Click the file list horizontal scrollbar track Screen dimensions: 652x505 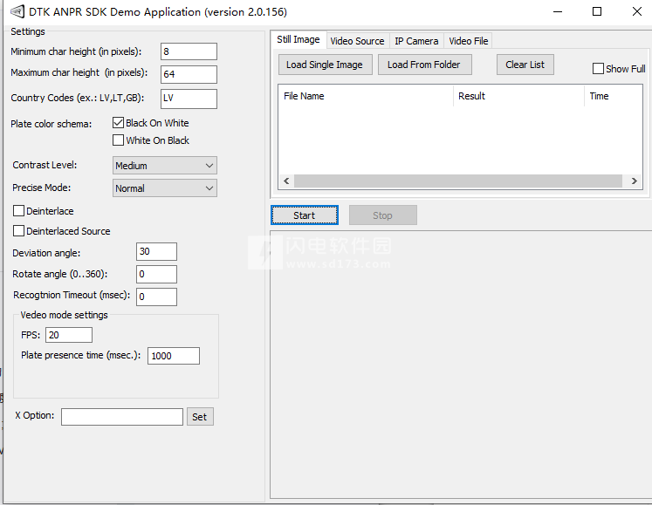(x=458, y=181)
